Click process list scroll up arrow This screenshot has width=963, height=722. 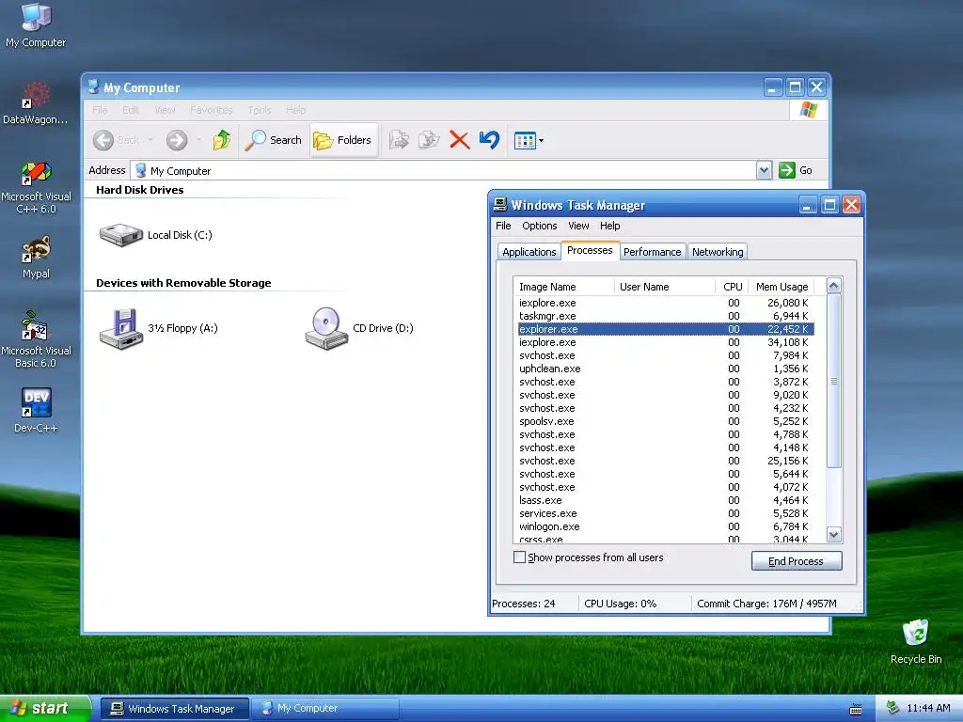833,286
